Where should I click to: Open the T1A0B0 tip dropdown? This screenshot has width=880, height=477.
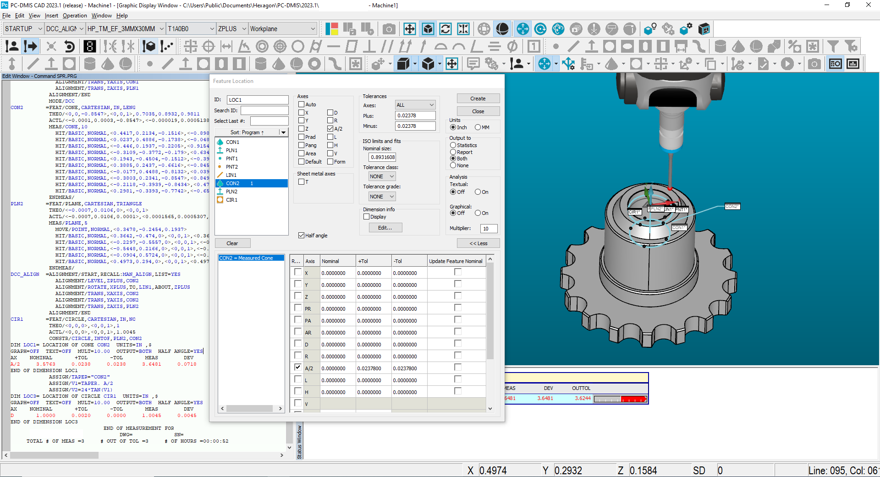(x=191, y=28)
